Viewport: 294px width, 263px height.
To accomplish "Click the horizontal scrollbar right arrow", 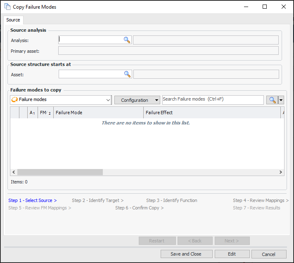I will 281,172.
